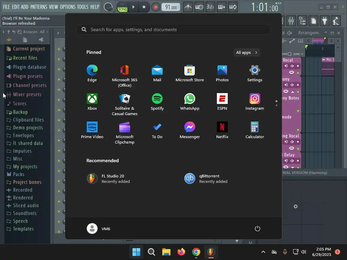347x260 pixels.
Task: Click the plugin plug icon in toolbar
Action: 325,21
